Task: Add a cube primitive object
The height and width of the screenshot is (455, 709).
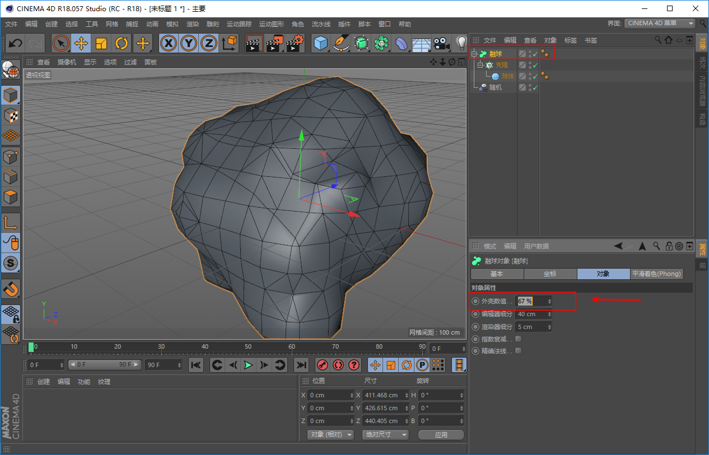Action: 321,43
